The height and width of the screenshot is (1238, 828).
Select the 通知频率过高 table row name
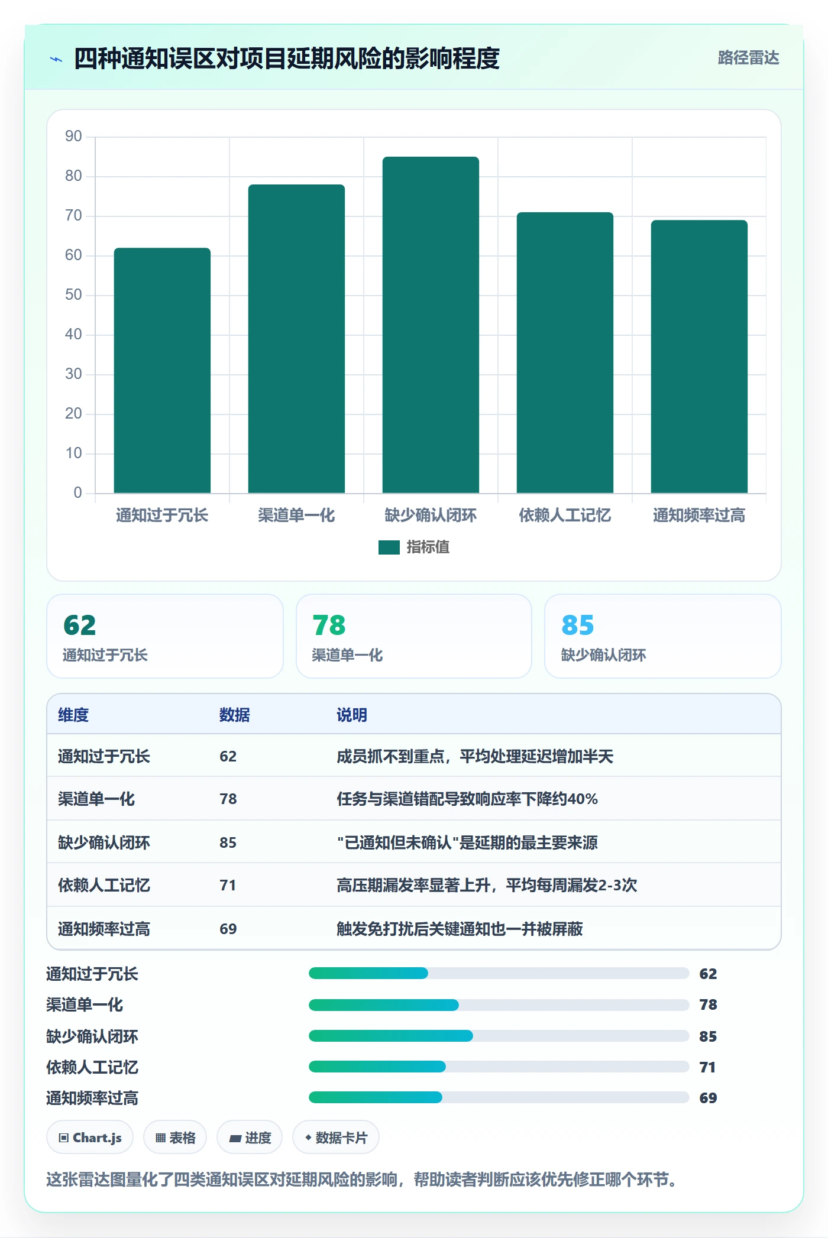click(104, 929)
